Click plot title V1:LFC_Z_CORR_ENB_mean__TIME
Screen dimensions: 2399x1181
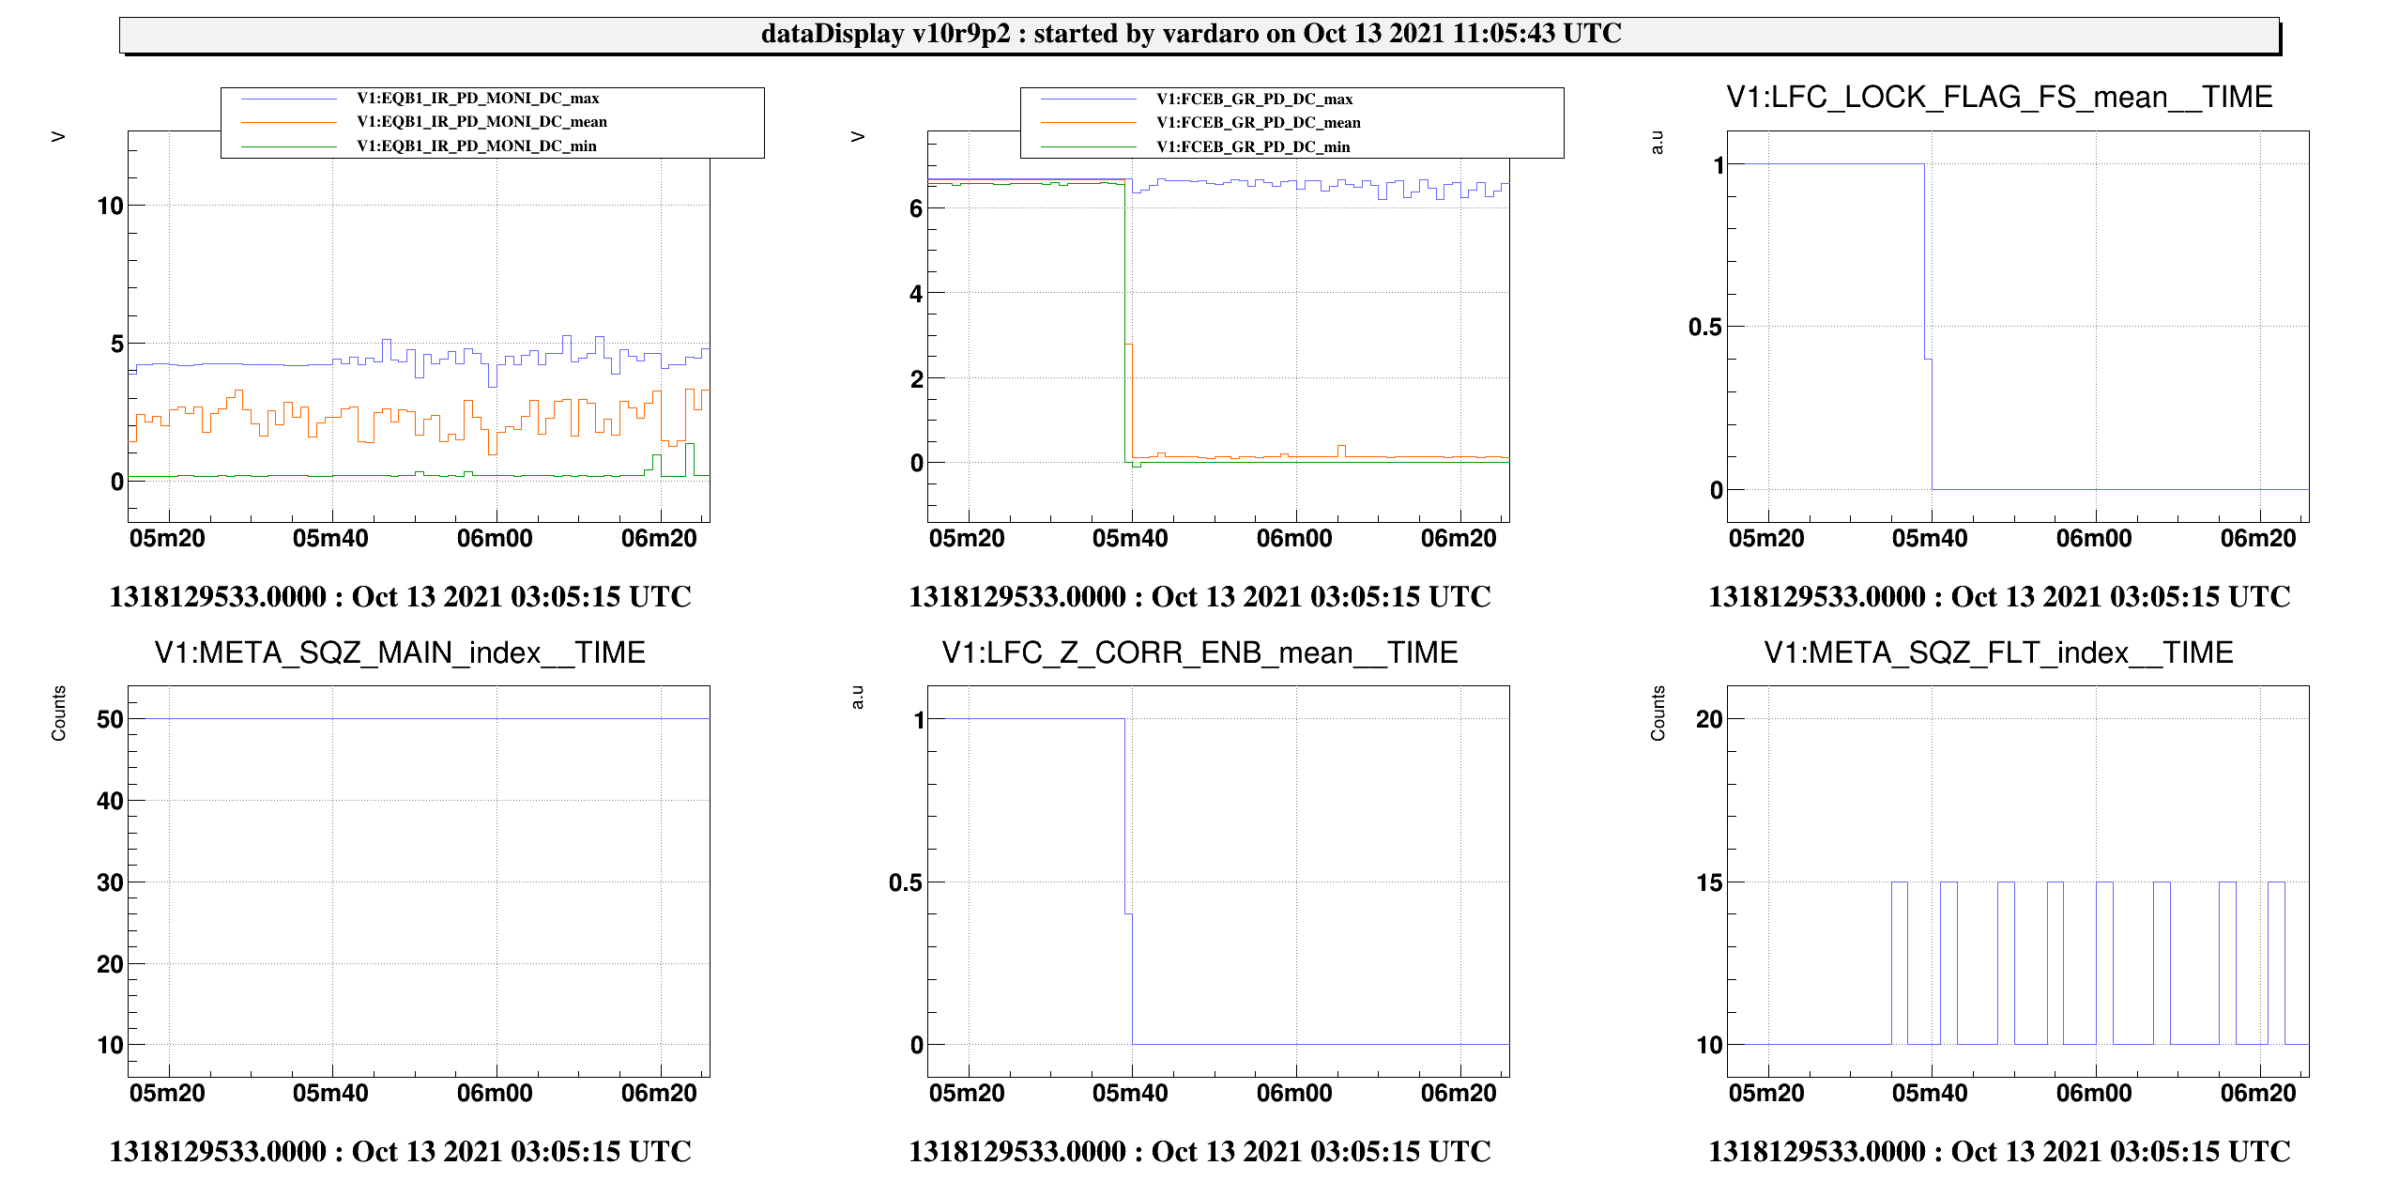coord(1199,652)
